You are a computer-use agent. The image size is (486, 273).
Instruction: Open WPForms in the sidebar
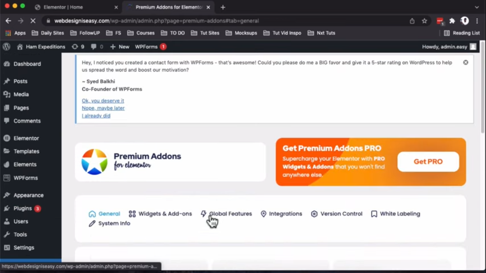[31, 178]
